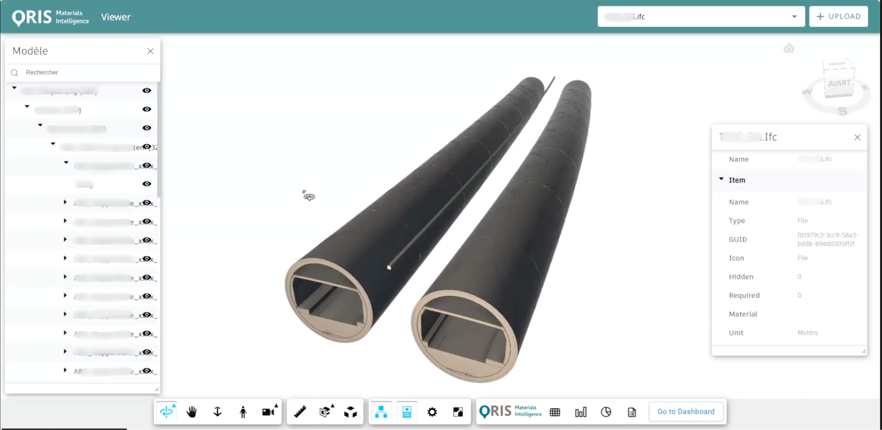882x430 pixels.
Task: Hide the second tree node with eye icon
Action: pos(147,109)
